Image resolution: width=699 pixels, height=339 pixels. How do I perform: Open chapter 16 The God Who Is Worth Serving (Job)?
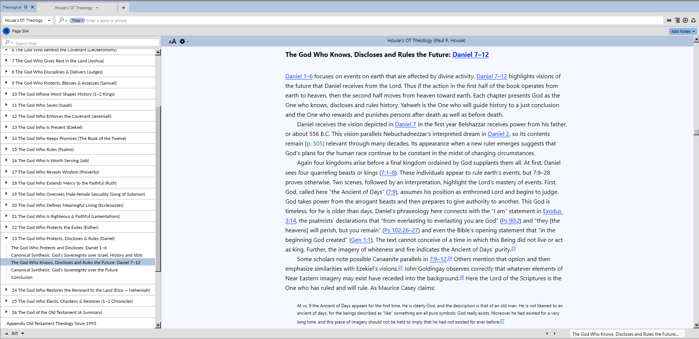pos(50,161)
